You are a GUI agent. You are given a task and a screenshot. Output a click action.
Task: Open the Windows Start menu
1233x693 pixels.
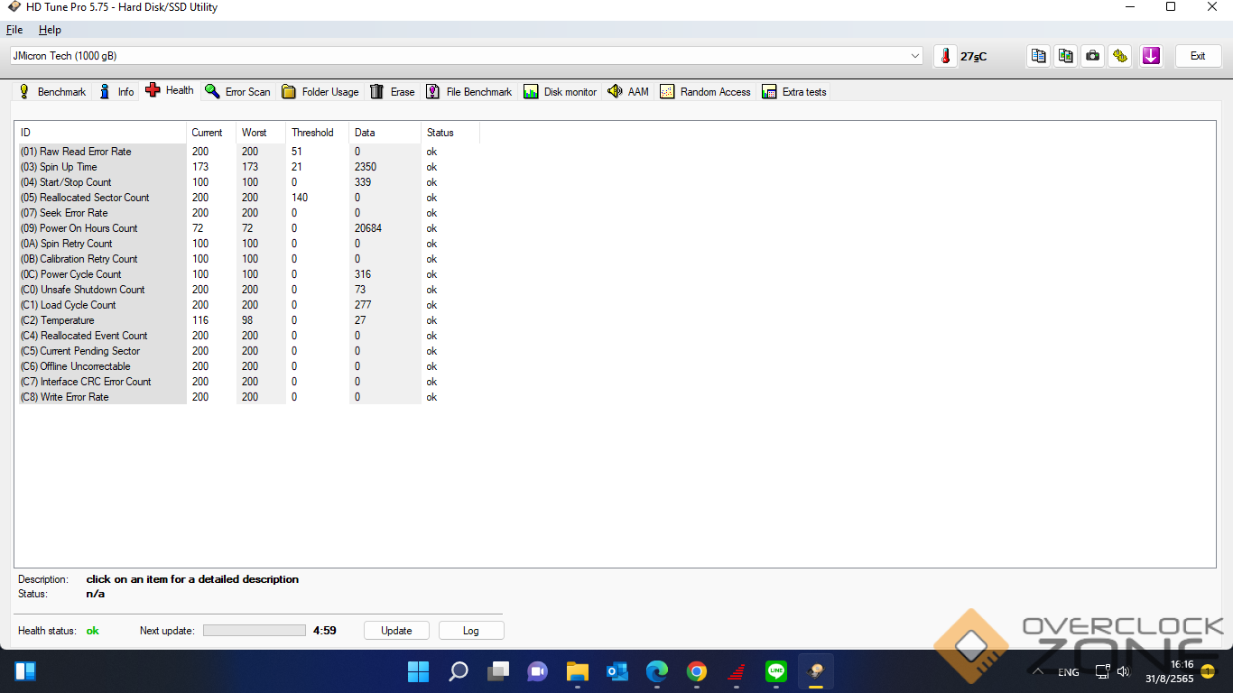(x=419, y=671)
